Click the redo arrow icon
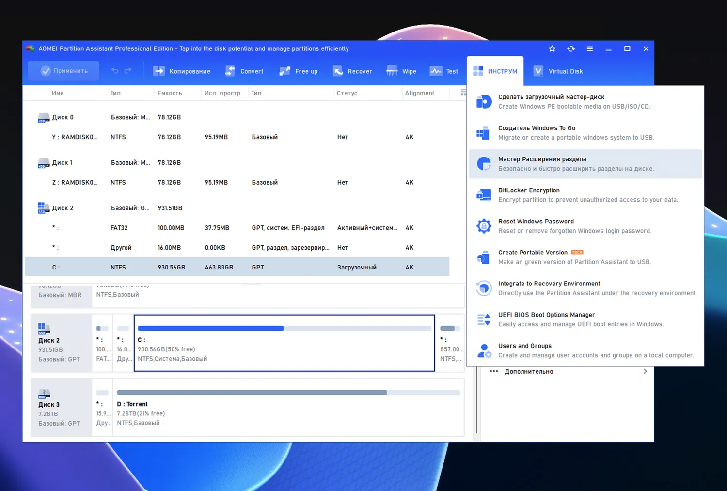Screen dimensions: 727x491 tap(128, 71)
